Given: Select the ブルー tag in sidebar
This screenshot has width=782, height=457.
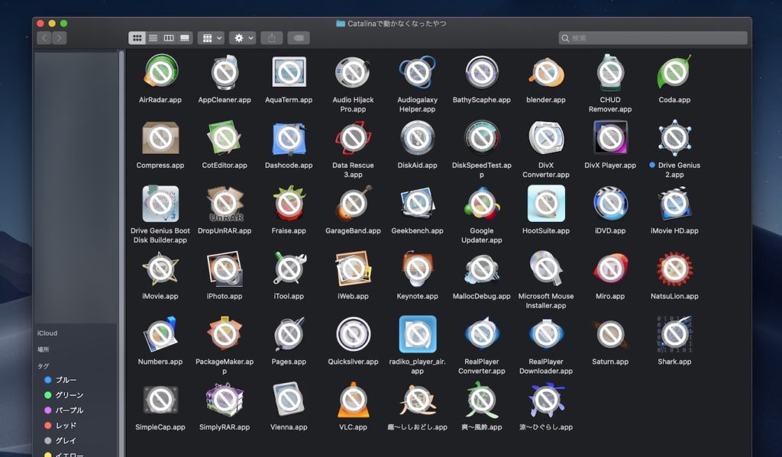Looking at the screenshot, I should coord(66,380).
